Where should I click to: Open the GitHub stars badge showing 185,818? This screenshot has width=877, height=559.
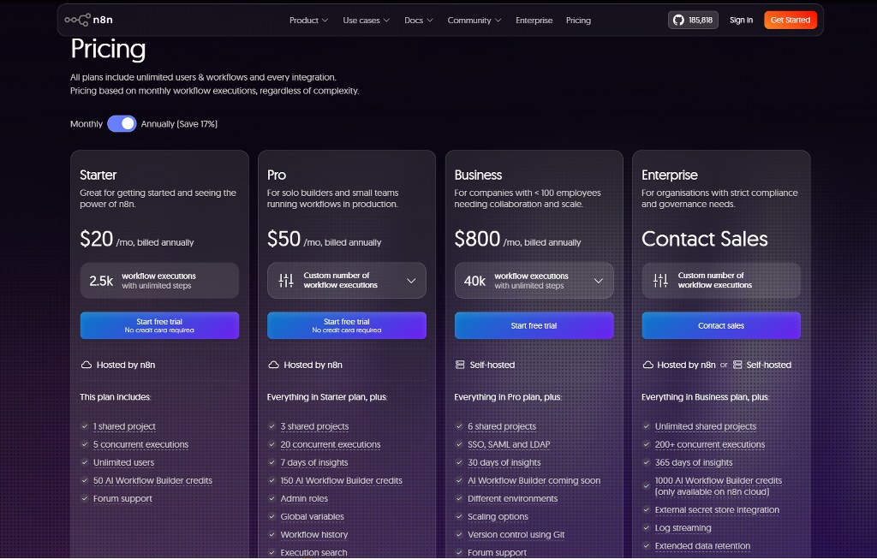click(x=693, y=21)
